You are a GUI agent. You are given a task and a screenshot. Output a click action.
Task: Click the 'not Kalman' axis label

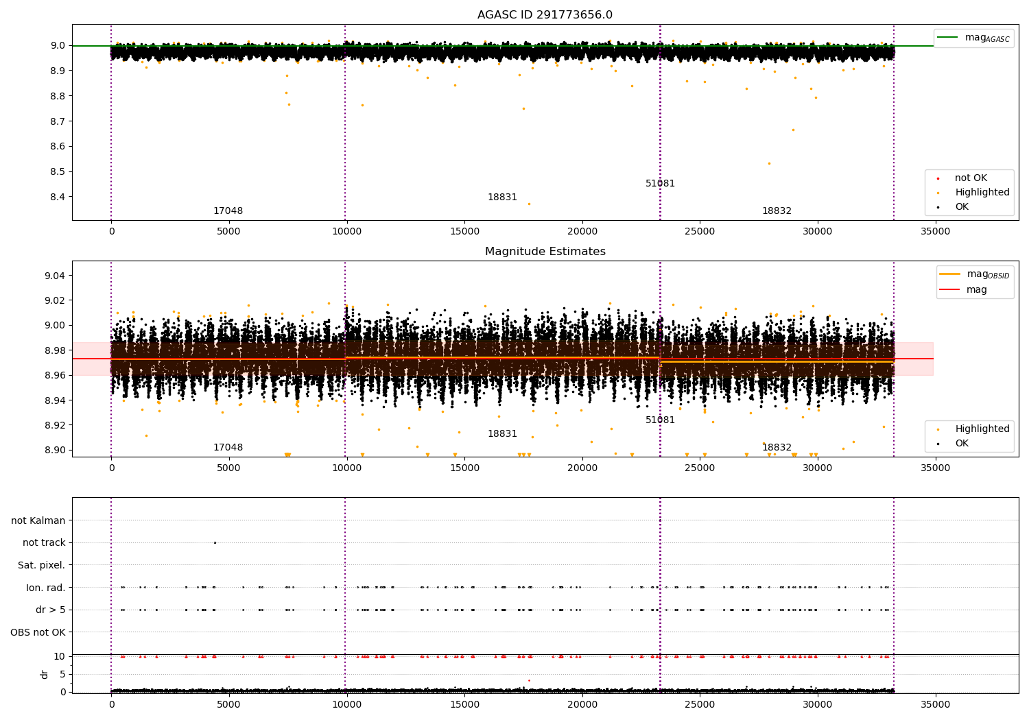click(x=38, y=520)
